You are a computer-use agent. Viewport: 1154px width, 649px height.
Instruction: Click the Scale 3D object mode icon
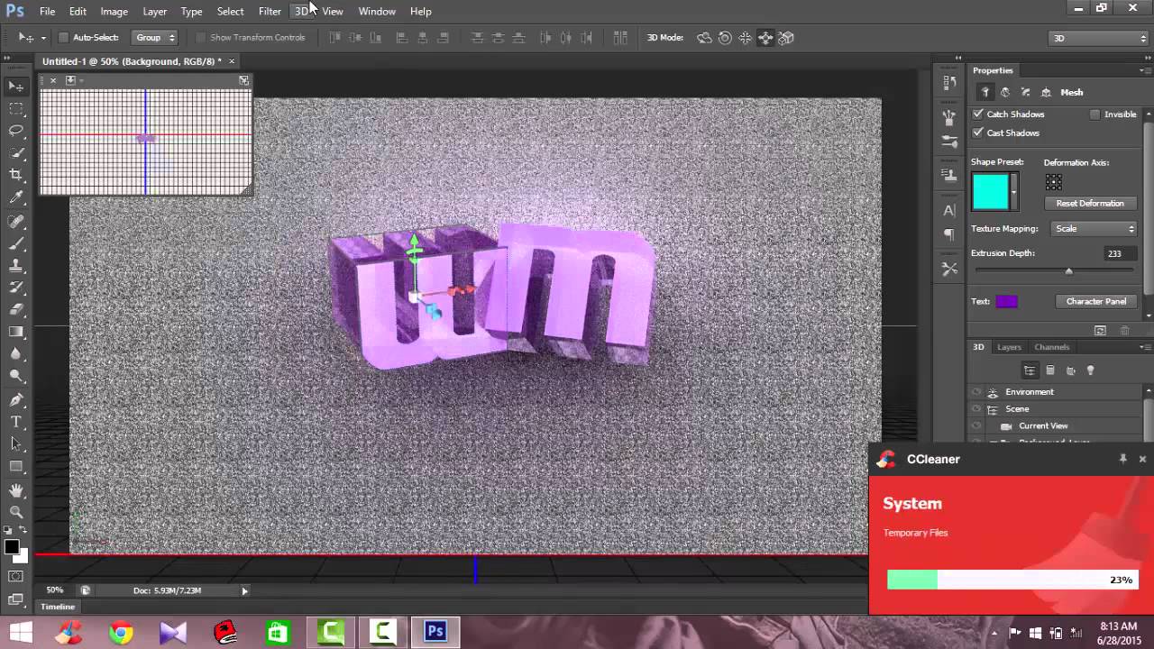786,38
